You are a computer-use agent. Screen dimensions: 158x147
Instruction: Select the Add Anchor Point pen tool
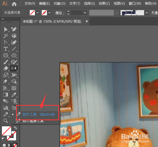tap(14, 29)
